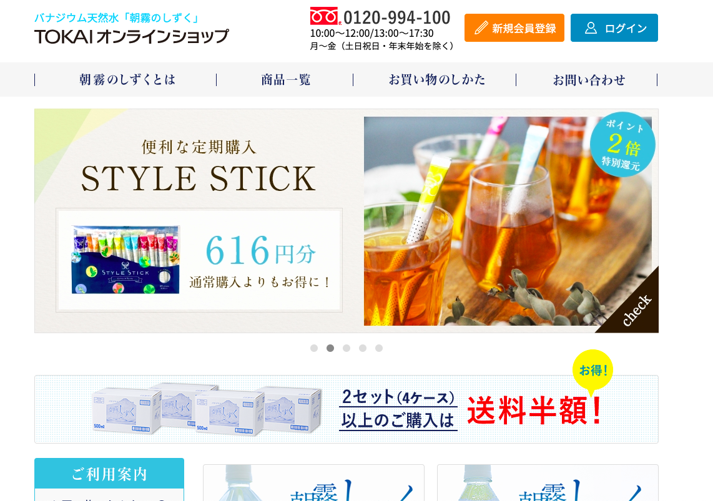Select fifth carousel slide dot

pyautogui.click(x=379, y=348)
